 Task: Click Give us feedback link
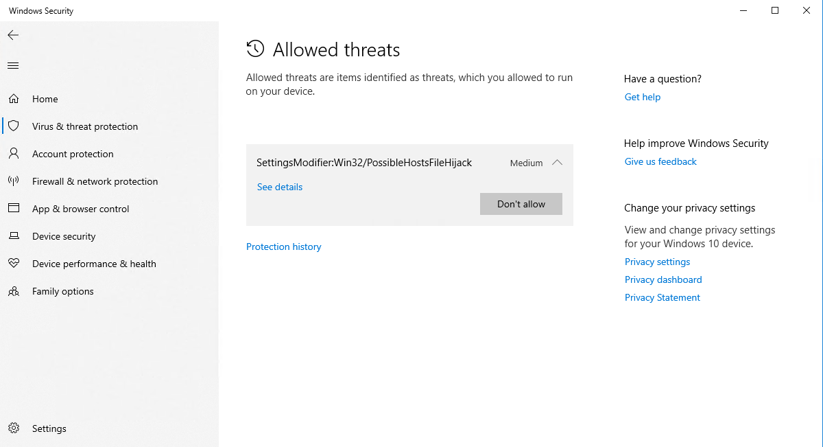660,161
